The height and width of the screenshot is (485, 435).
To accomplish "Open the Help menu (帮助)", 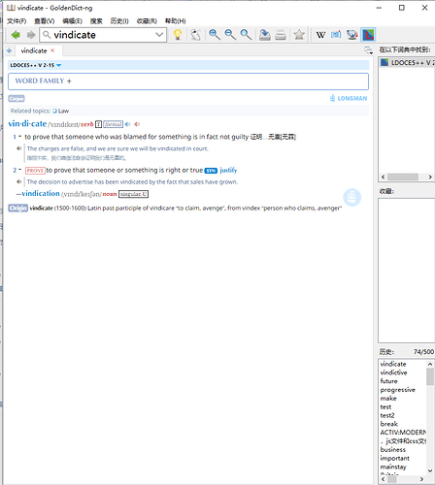I will [175, 21].
